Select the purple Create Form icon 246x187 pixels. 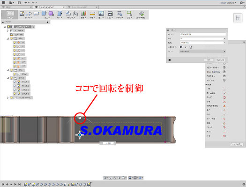[x=51, y=14]
